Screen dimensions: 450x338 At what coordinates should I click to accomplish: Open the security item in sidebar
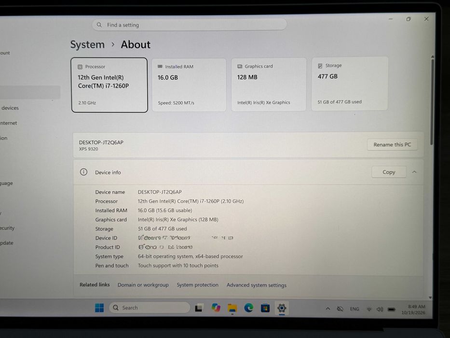(x=7, y=228)
